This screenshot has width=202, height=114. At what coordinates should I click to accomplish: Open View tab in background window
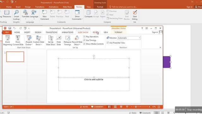click(88, 7)
